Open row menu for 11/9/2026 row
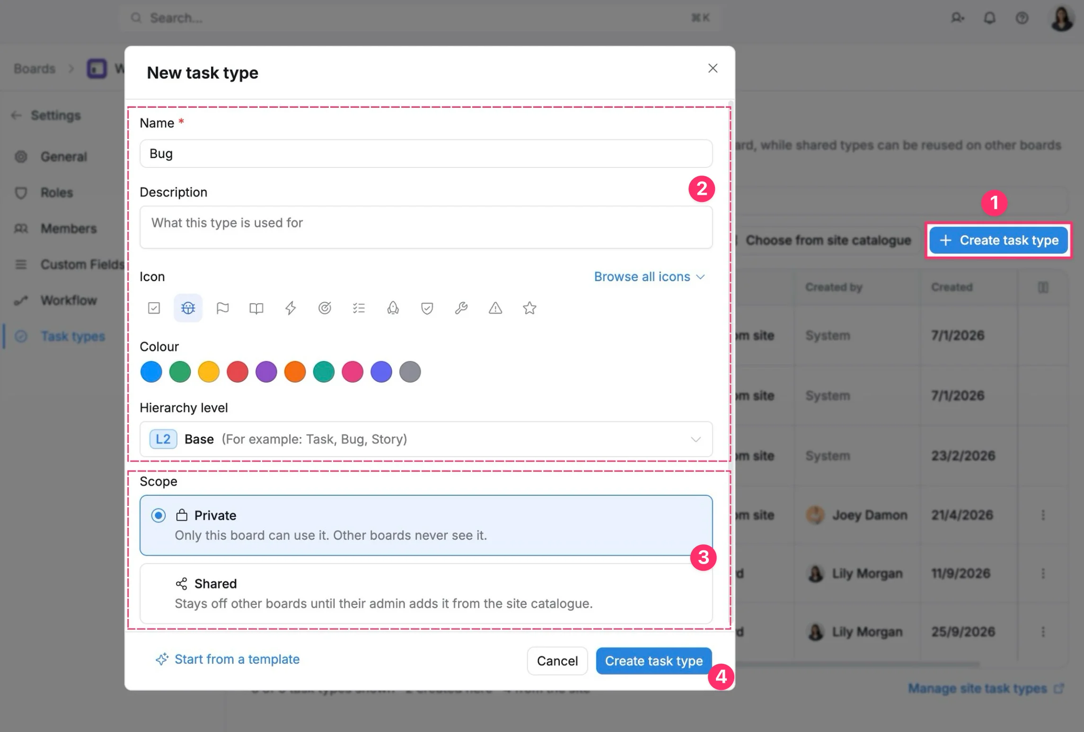1084x732 pixels. pos(1043,573)
